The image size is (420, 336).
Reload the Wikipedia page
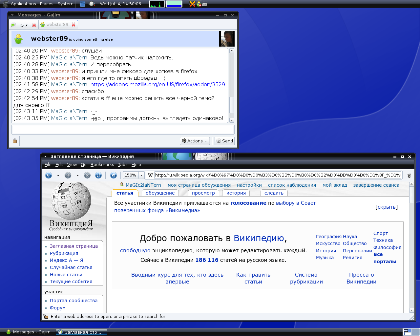98,175
